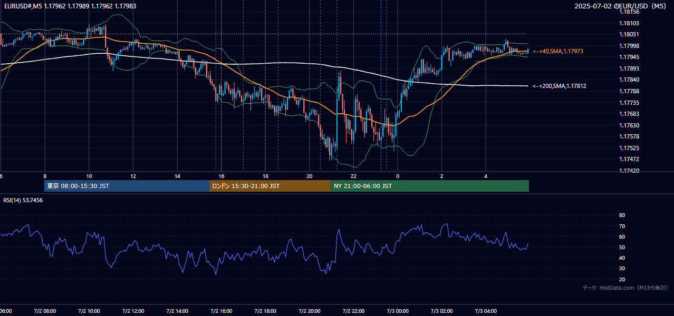This screenshot has height=316, width=674.
Task: Select the RSI level 50 label
Action: coord(622,247)
